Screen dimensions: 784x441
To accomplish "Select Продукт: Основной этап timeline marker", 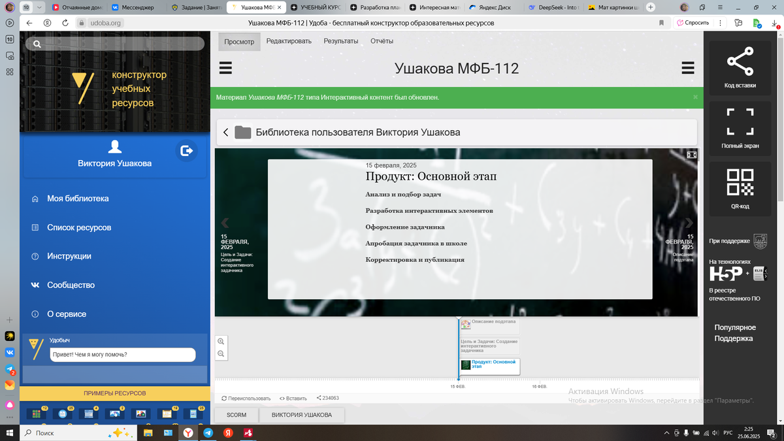I will pos(489,366).
